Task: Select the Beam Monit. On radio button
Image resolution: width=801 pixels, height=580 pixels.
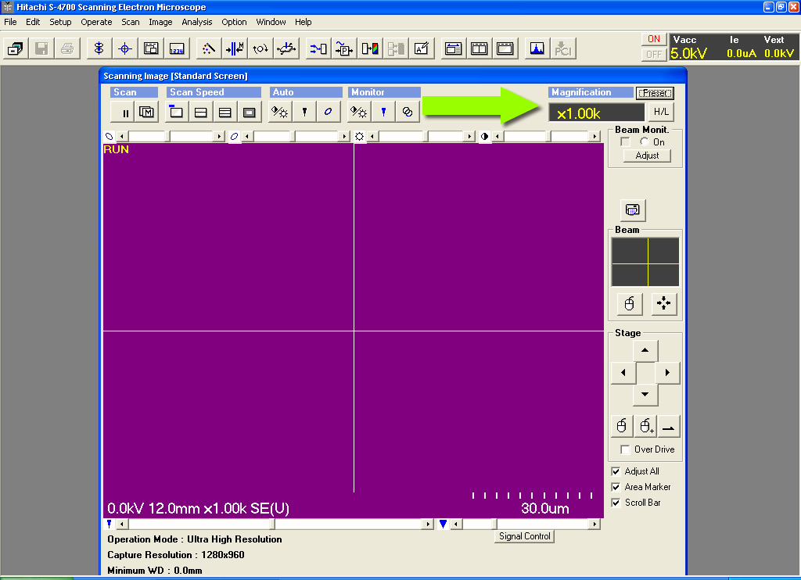Action: click(x=645, y=141)
